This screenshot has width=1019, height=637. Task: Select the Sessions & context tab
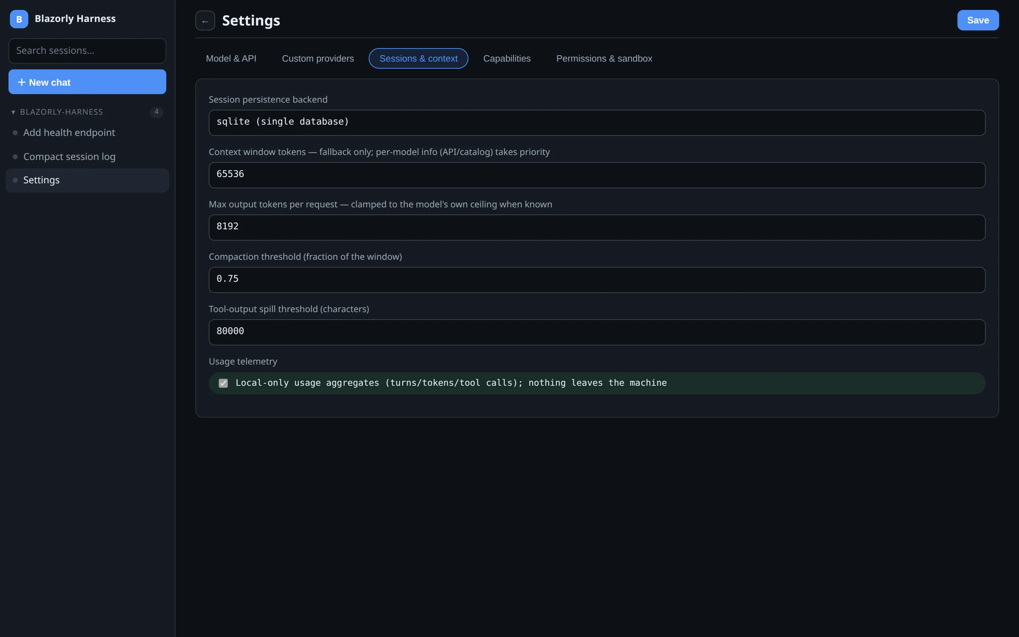(x=419, y=58)
